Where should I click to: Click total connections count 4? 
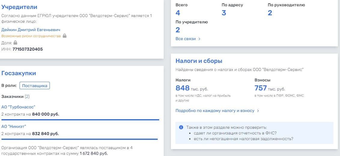pyautogui.click(x=178, y=13)
